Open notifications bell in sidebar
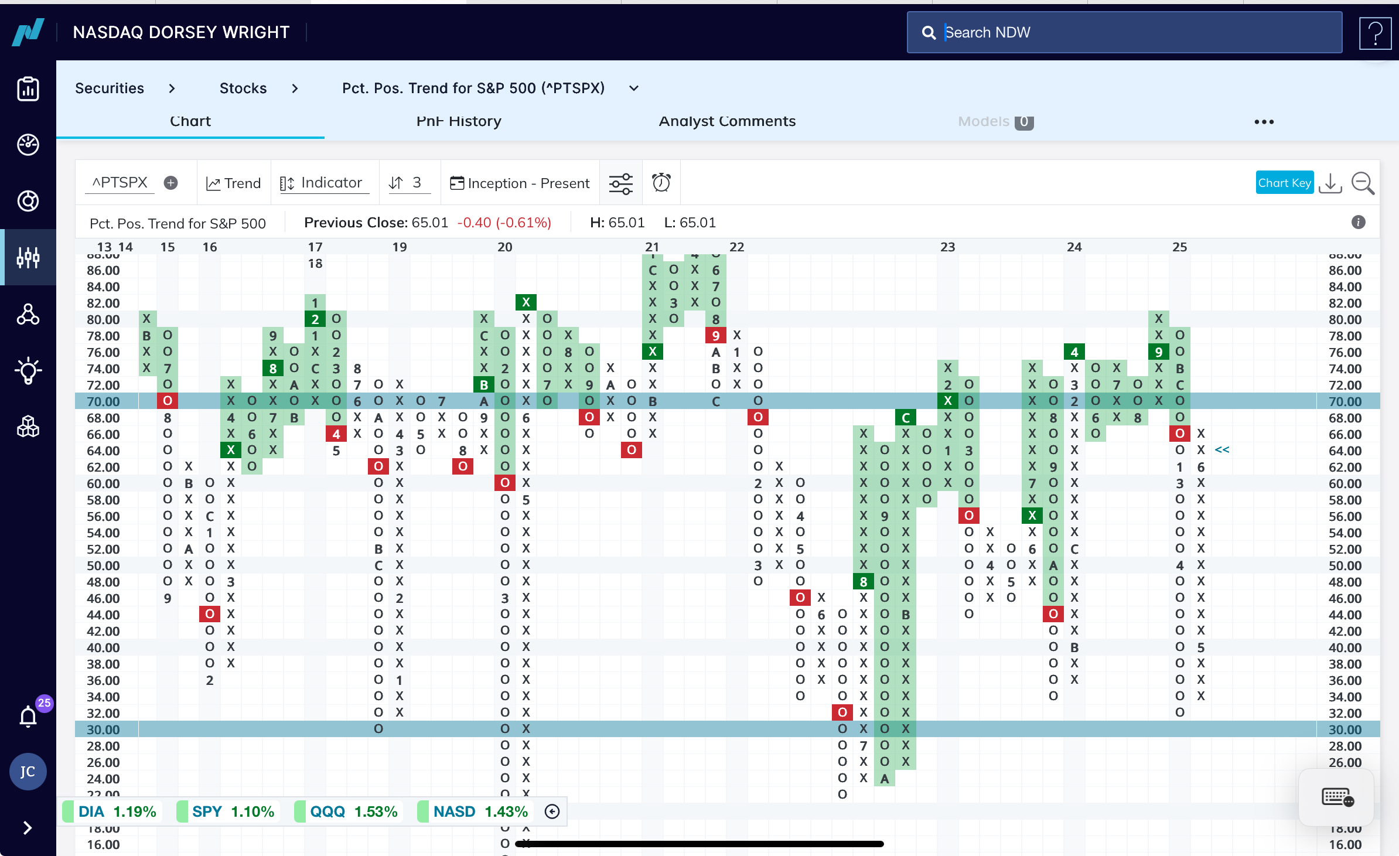 click(28, 716)
